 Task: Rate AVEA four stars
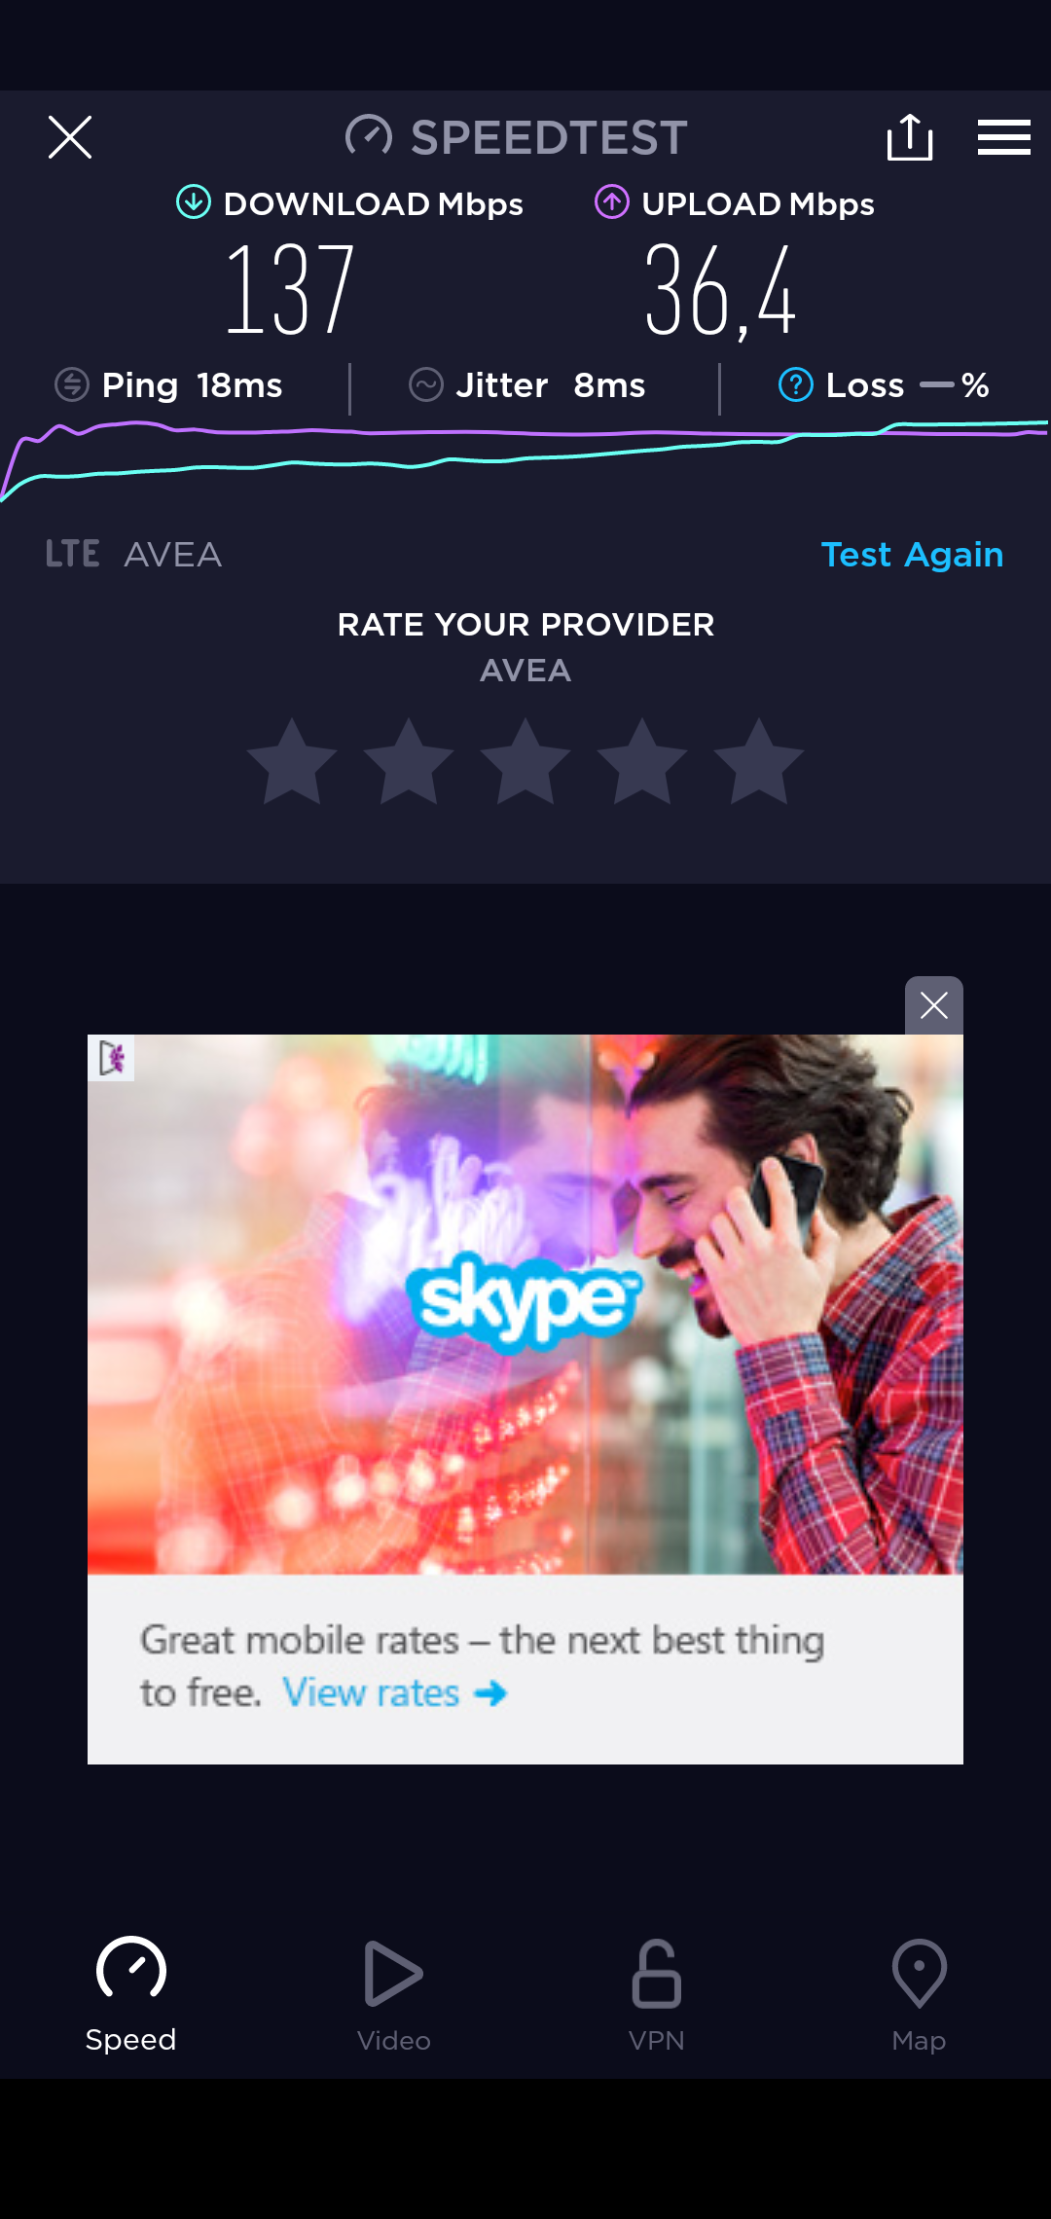click(642, 762)
